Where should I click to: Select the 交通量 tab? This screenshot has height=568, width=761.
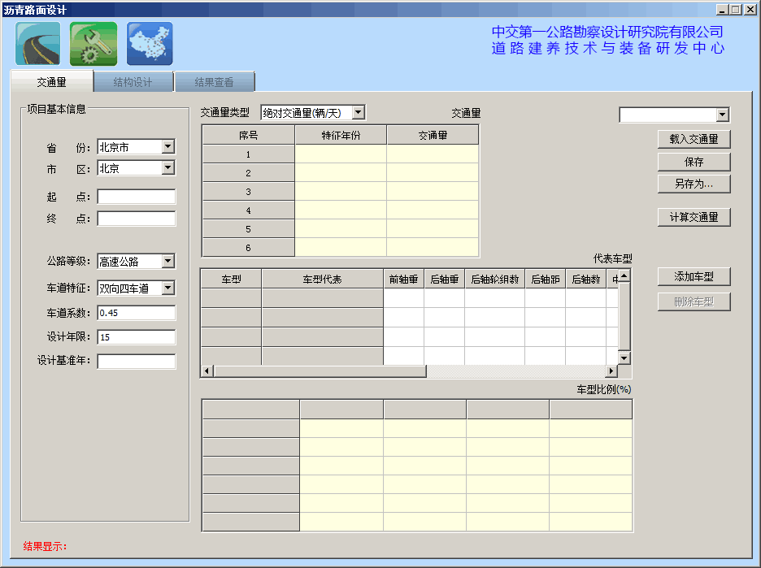51,82
